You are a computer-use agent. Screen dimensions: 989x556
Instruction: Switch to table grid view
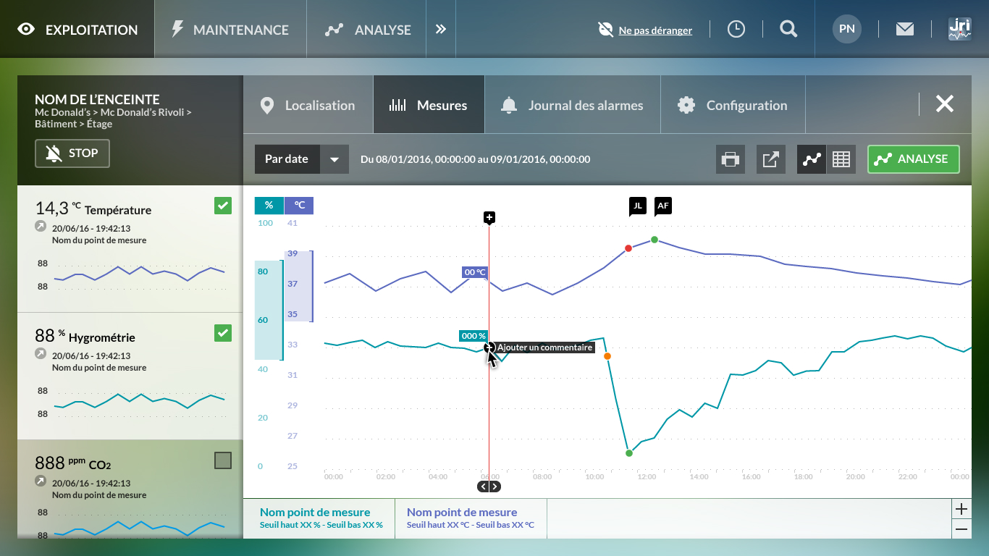(x=841, y=159)
